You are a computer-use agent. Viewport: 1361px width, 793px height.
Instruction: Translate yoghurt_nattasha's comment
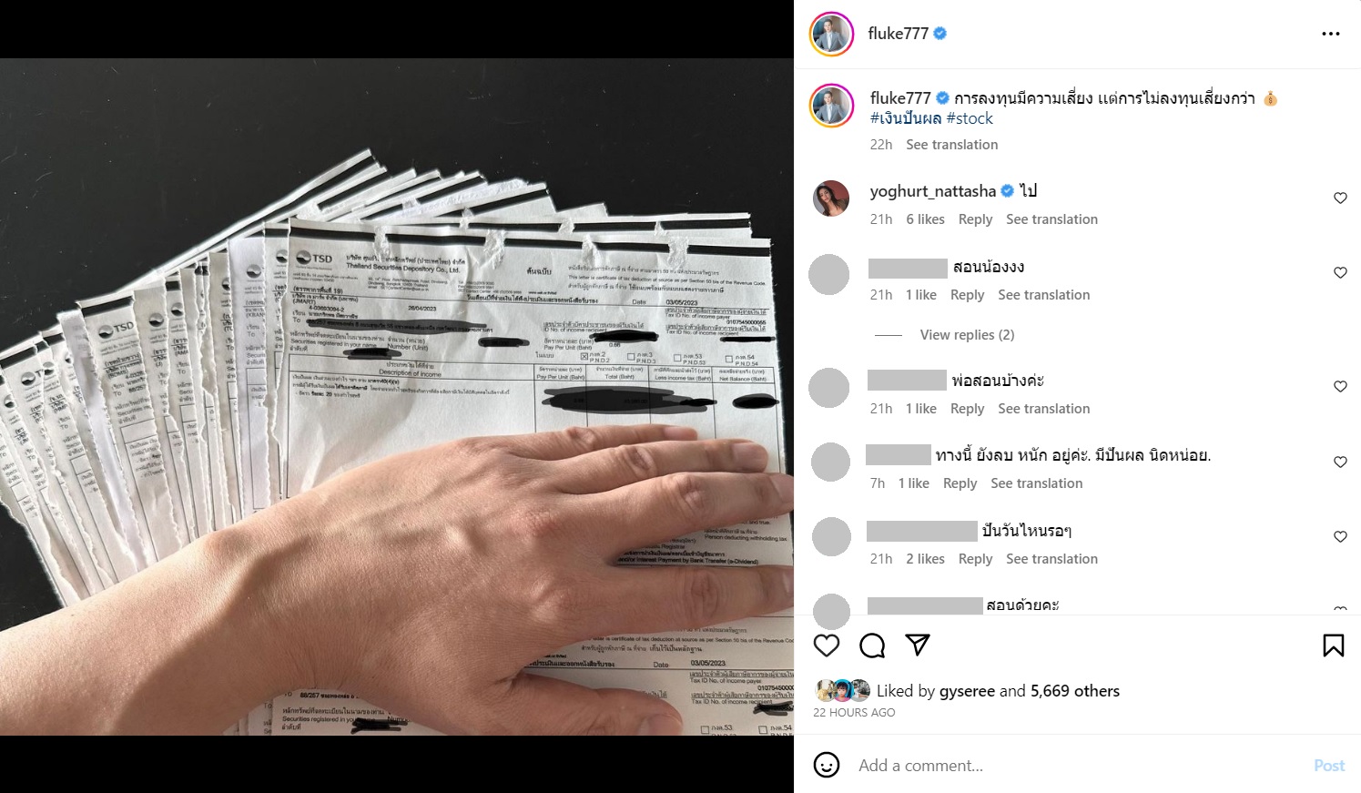[1051, 219]
